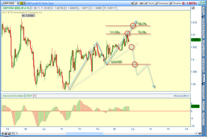
Task: Click the chart settings wrench icon
Action: (x=132, y=3)
